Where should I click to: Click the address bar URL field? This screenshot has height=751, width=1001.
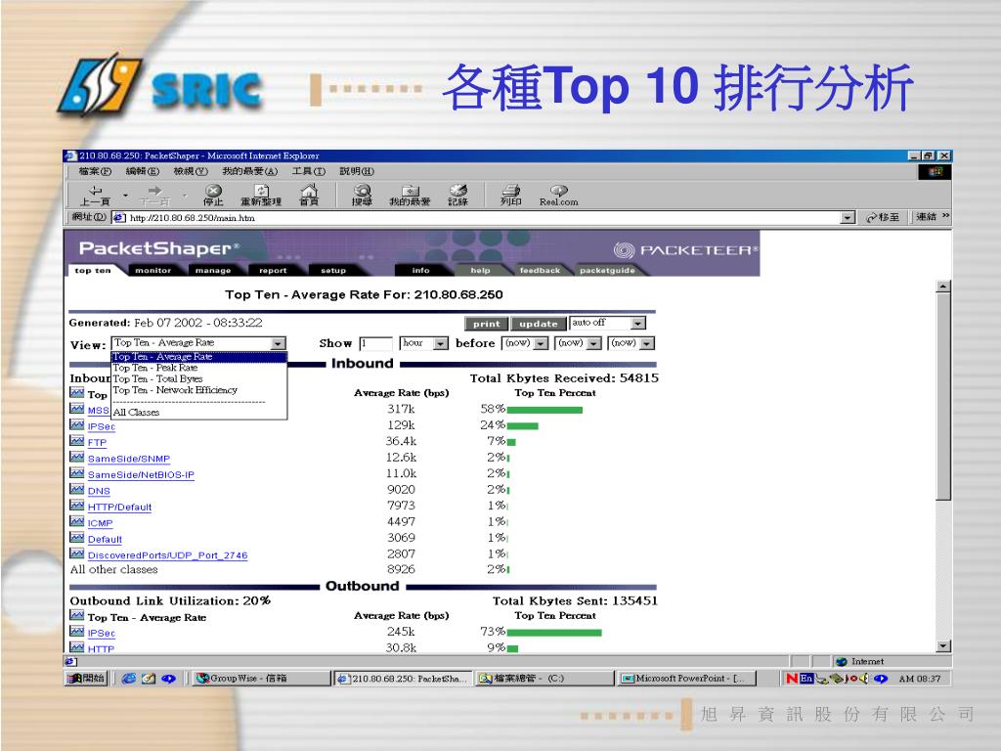coord(483,218)
